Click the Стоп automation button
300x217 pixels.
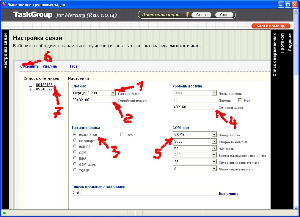coord(224,15)
